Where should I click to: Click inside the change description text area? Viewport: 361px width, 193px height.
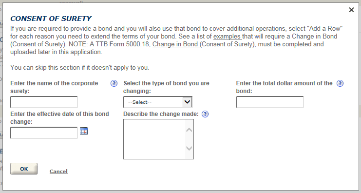click(x=154, y=139)
